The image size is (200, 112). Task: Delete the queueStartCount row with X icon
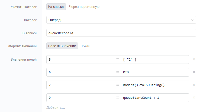[194, 97]
